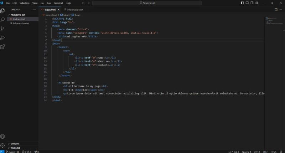Expand the TIMELINE section

(15, 148)
